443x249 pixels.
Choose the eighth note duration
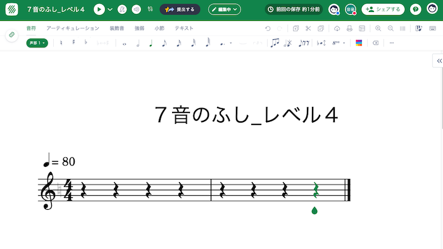pos(164,43)
